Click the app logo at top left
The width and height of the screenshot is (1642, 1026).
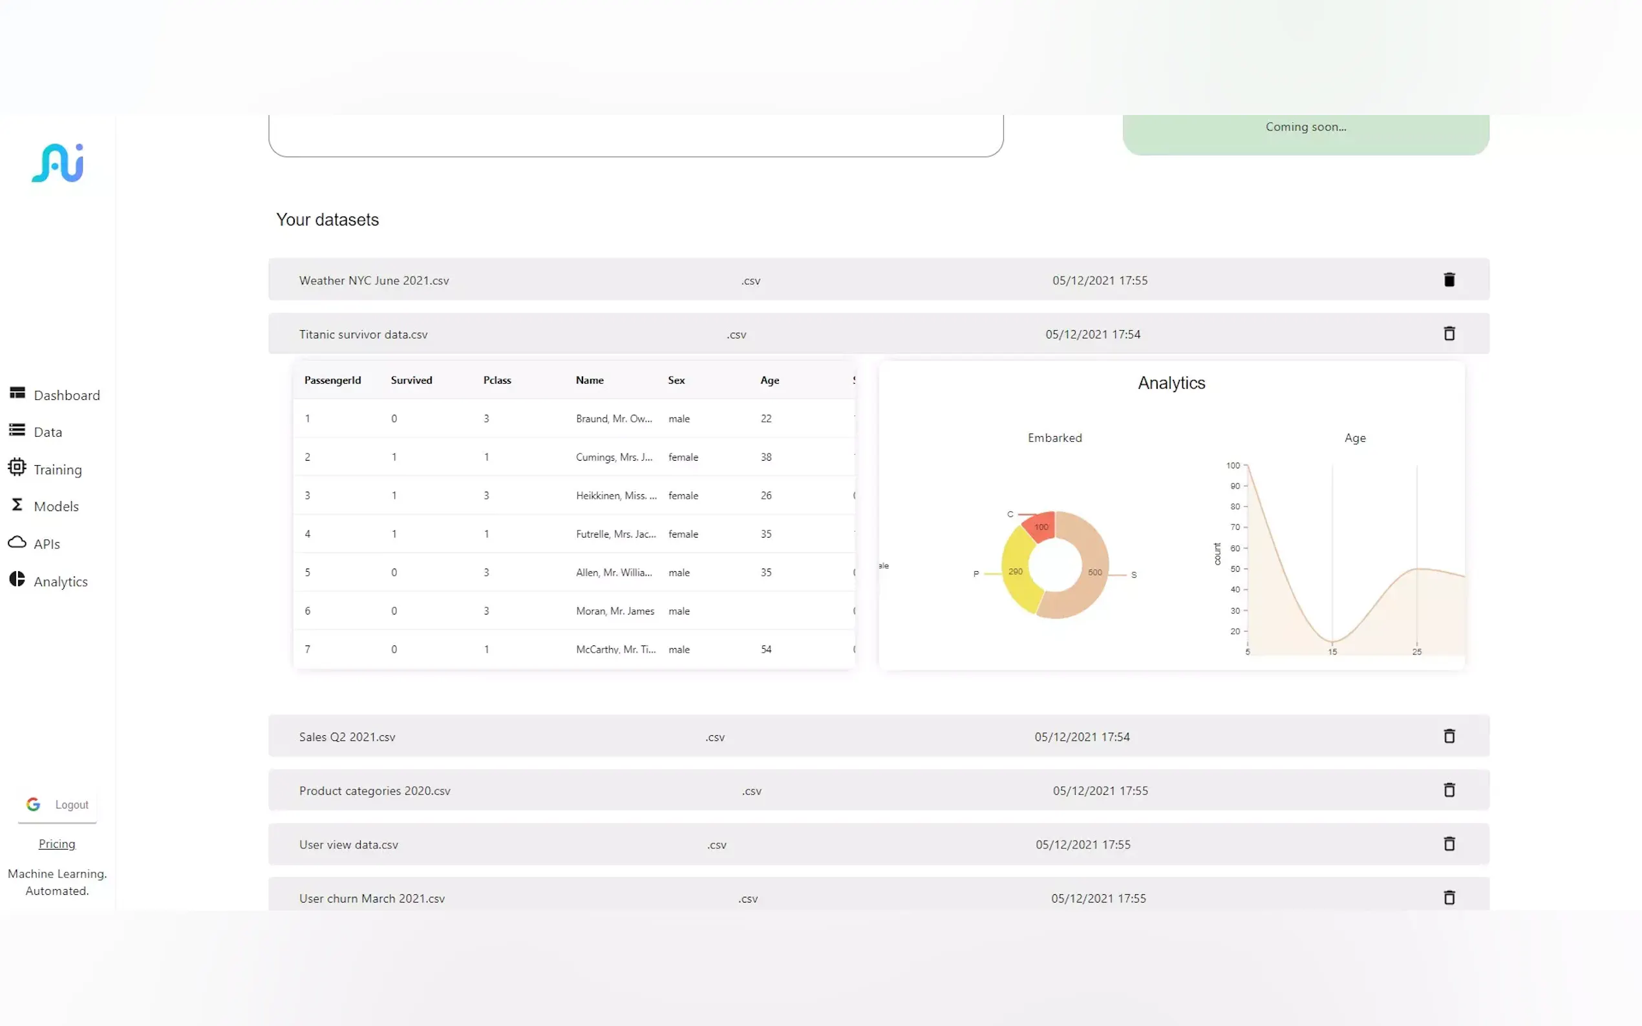click(58, 163)
